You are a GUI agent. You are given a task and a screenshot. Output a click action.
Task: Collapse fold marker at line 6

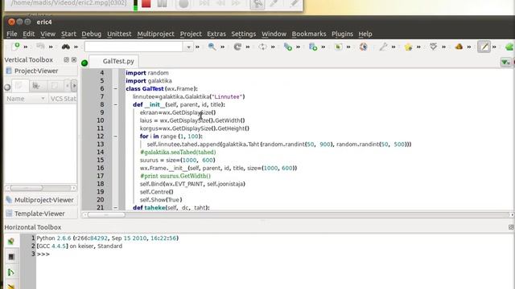click(115, 88)
